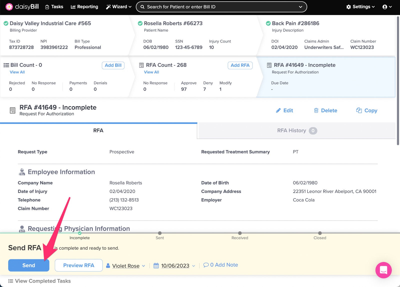Click the Tasks clipboard item
Viewport: 400px width, 287px height.
coord(54,7)
